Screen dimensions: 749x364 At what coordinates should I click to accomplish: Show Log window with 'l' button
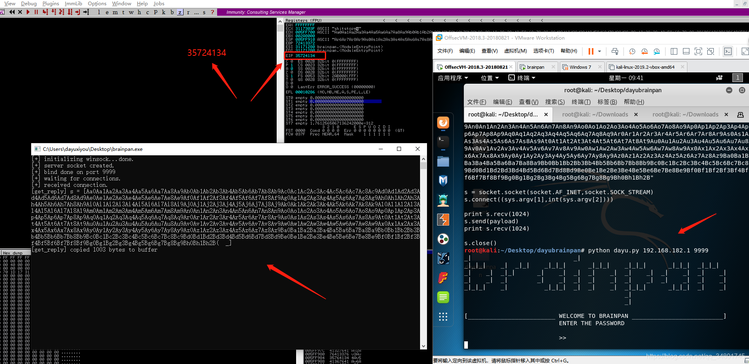99,12
